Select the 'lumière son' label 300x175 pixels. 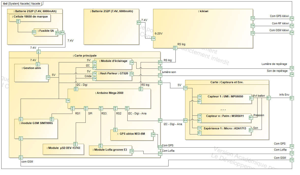[x=169, y=72]
